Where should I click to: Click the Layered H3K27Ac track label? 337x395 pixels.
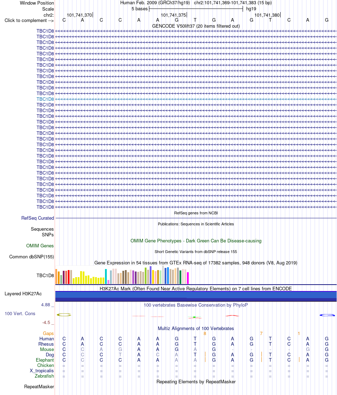23,294
